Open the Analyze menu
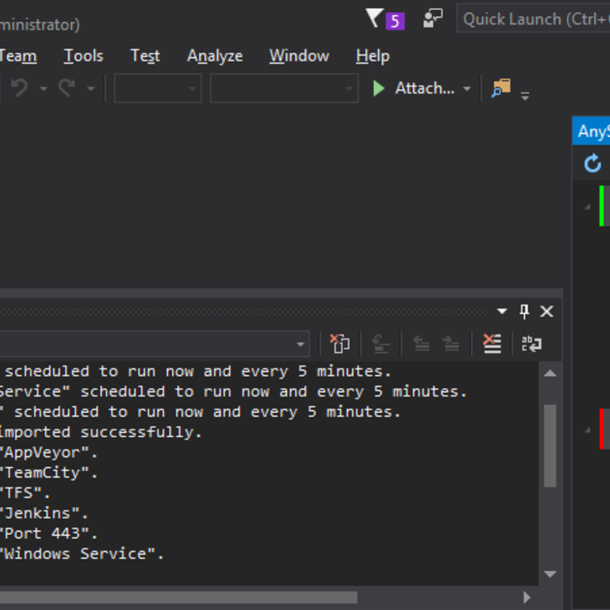 tap(215, 56)
